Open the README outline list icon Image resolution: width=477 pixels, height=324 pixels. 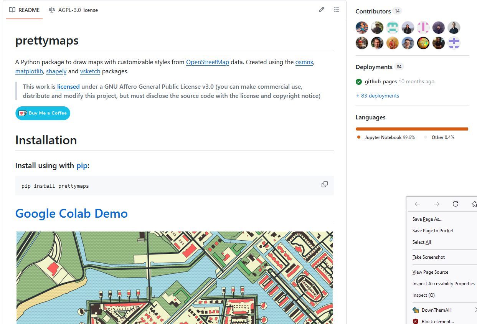pos(337,10)
